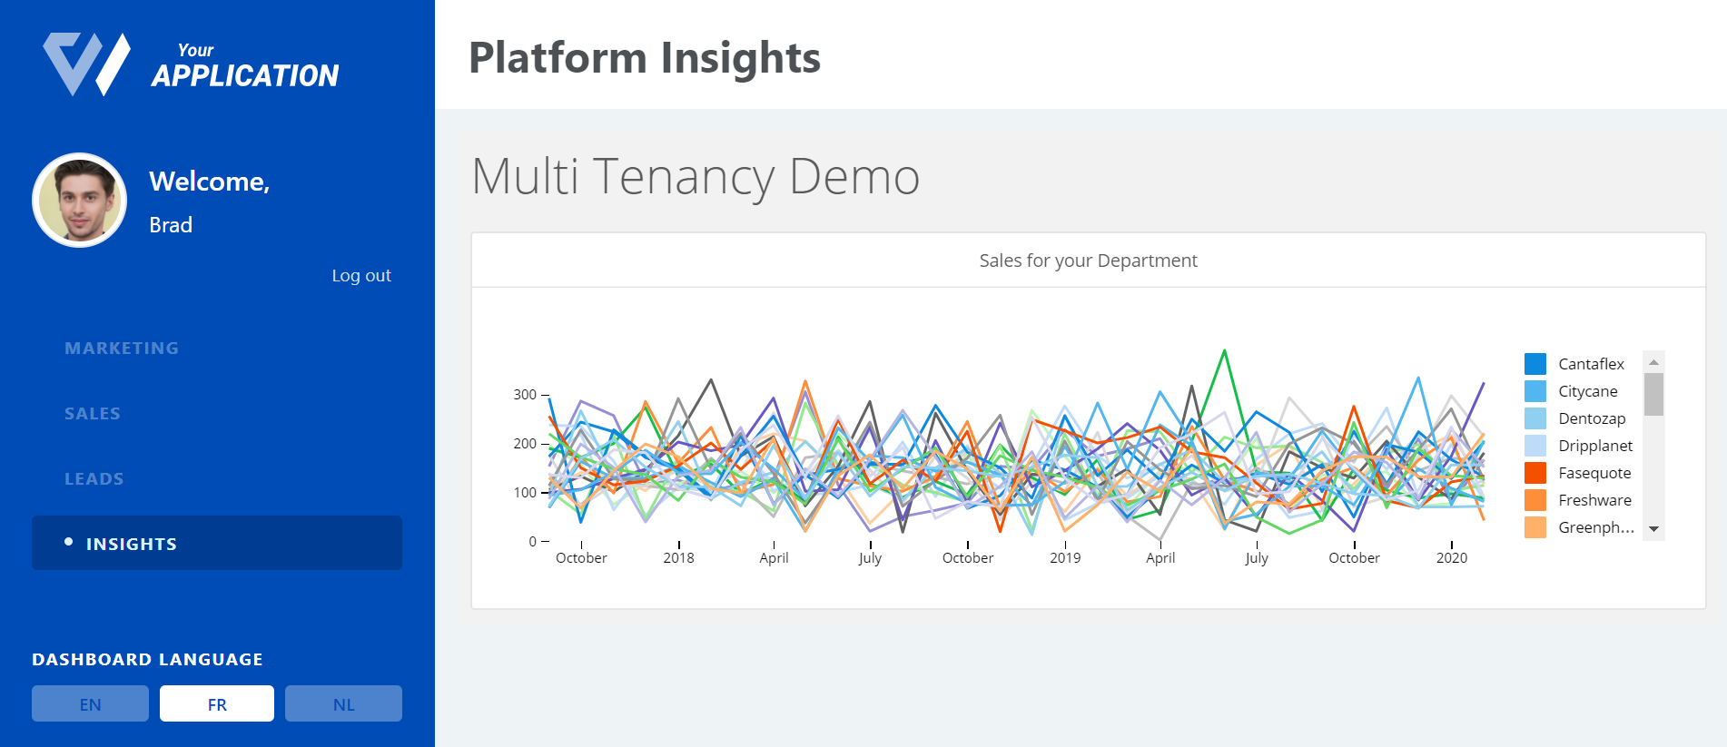Click Brad's profile avatar picture
1727x747 pixels.
tap(80, 200)
